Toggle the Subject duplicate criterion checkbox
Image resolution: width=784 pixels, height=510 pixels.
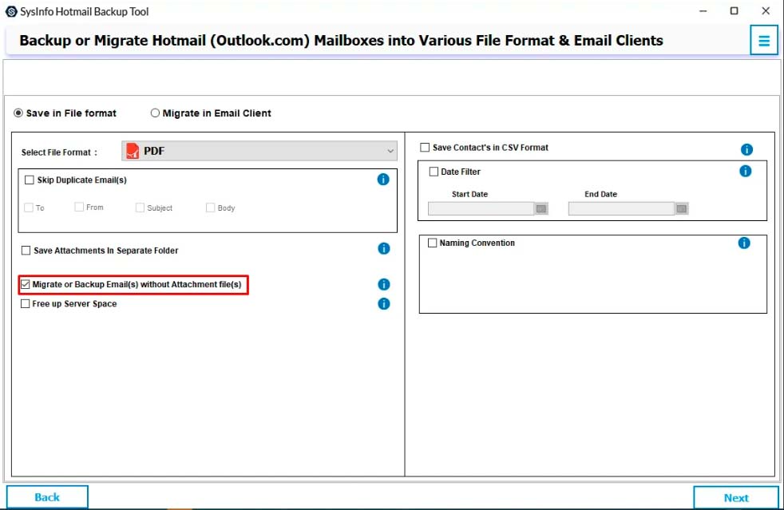pyautogui.click(x=140, y=208)
